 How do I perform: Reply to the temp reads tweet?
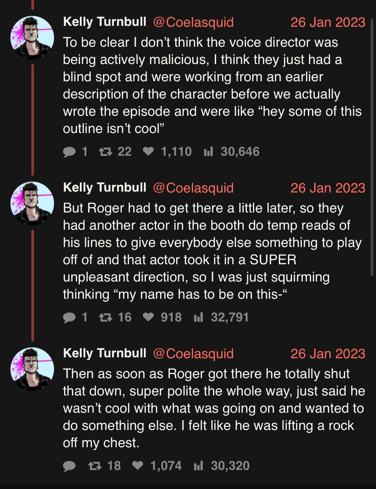coord(69,317)
